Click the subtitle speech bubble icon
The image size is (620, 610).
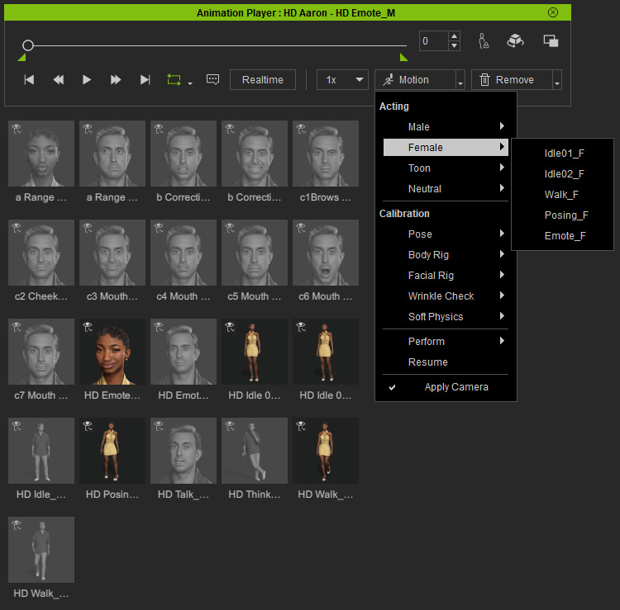[212, 79]
